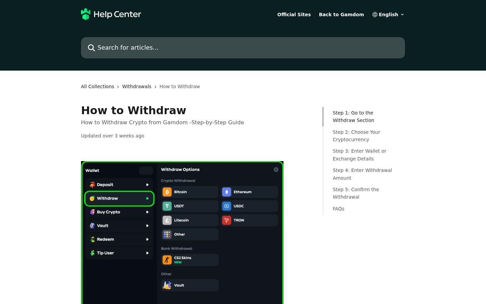Screen dimensions: 486x304
Task: Click the "How to Withdraw" article heading
Action: coord(134,110)
